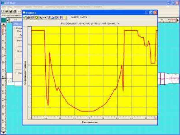Image resolution: width=180 pixels, height=135 pixels.
Task: Click the landscape picture icon in graph toolbar
Action: click(x=53, y=18)
